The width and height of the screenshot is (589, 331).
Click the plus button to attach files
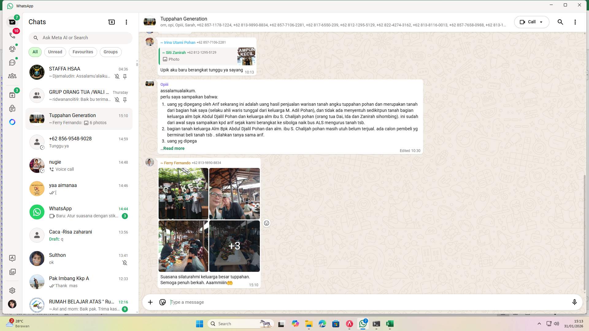[x=150, y=302]
